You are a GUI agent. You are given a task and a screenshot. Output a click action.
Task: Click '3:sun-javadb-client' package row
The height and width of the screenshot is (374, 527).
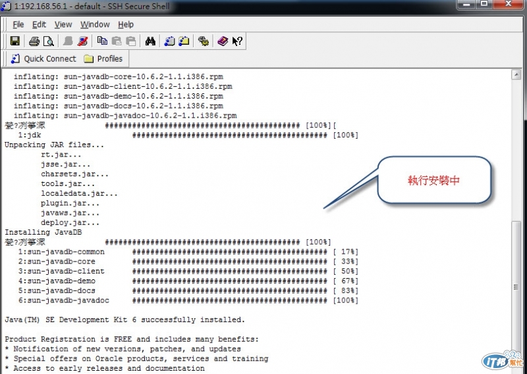[188, 271]
